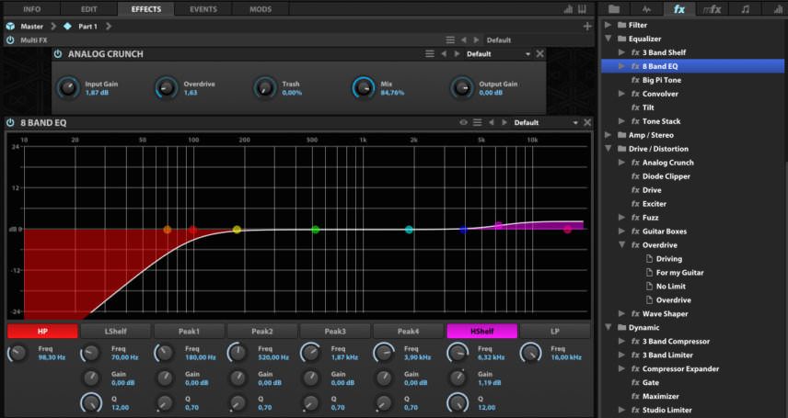Enable the Peak2 band
The width and height of the screenshot is (788, 418).
point(261,332)
